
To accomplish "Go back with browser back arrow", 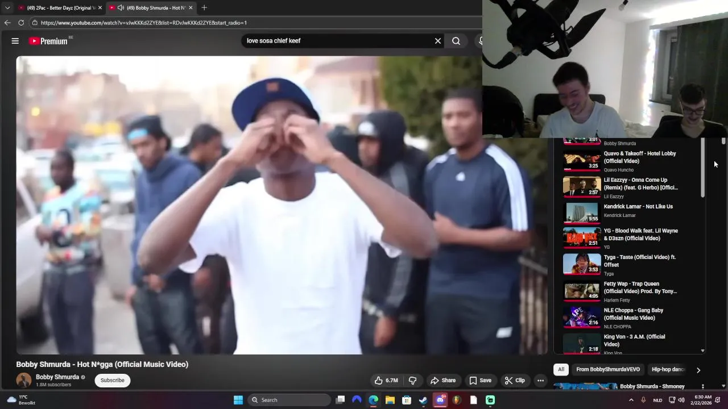I will (x=7, y=23).
